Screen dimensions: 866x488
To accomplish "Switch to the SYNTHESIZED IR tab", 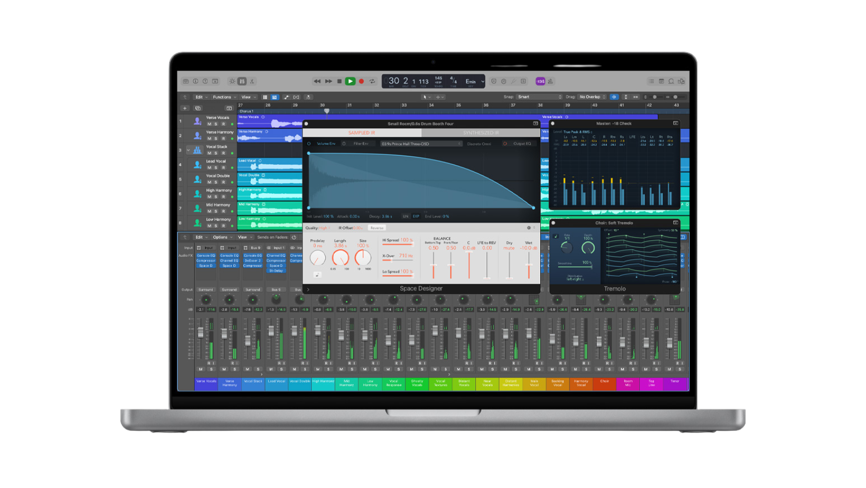I will [481, 133].
